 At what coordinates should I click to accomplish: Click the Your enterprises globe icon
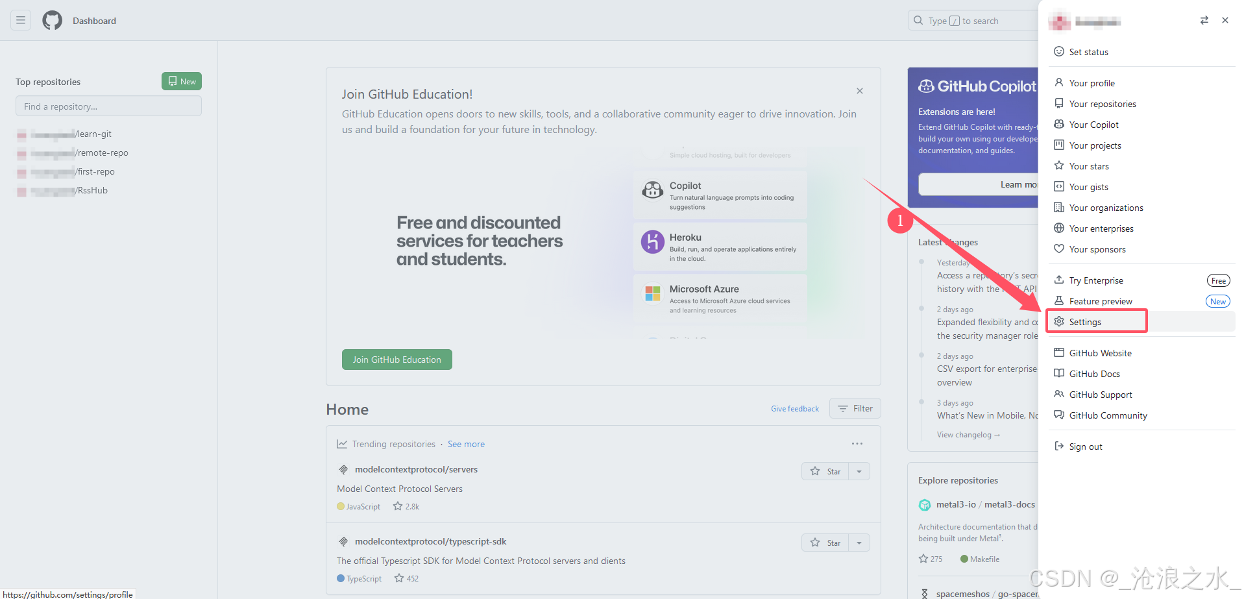pyautogui.click(x=1059, y=228)
